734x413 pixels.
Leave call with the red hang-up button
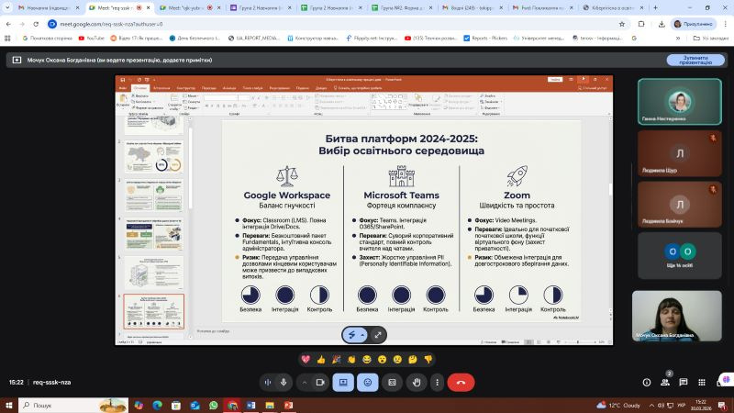(462, 383)
